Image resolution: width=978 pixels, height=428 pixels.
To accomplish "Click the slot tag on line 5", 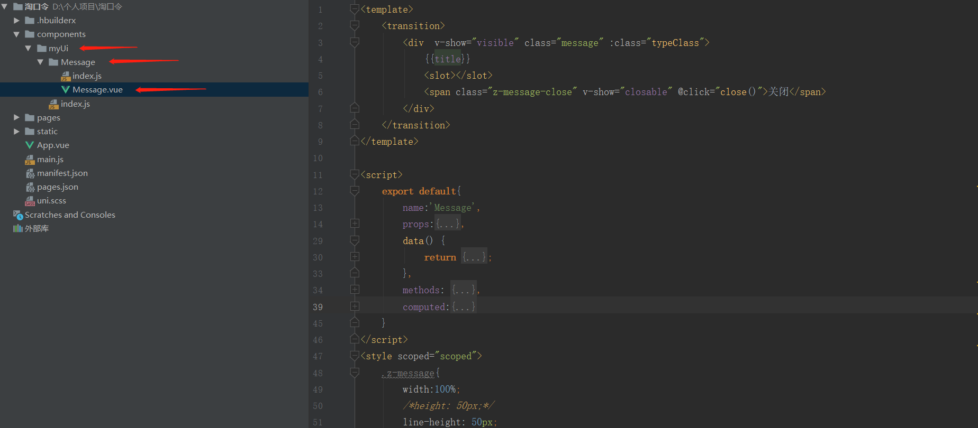I will [458, 76].
